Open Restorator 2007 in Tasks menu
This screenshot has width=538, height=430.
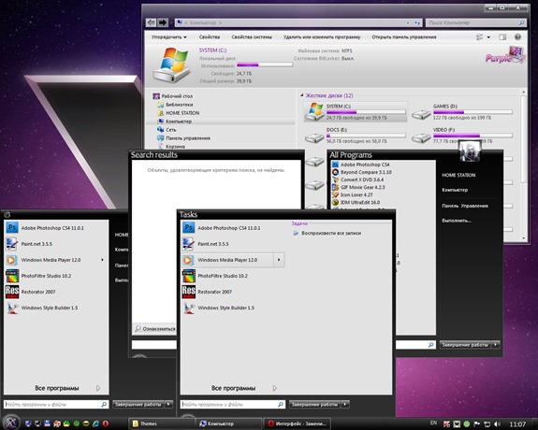(207, 292)
